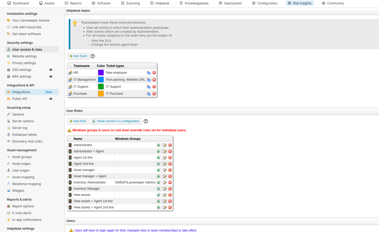379x232 pixels.
Task: Click 'Port patching, Whitelist URL' ticket types cell
Action: (x=126, y=80)
